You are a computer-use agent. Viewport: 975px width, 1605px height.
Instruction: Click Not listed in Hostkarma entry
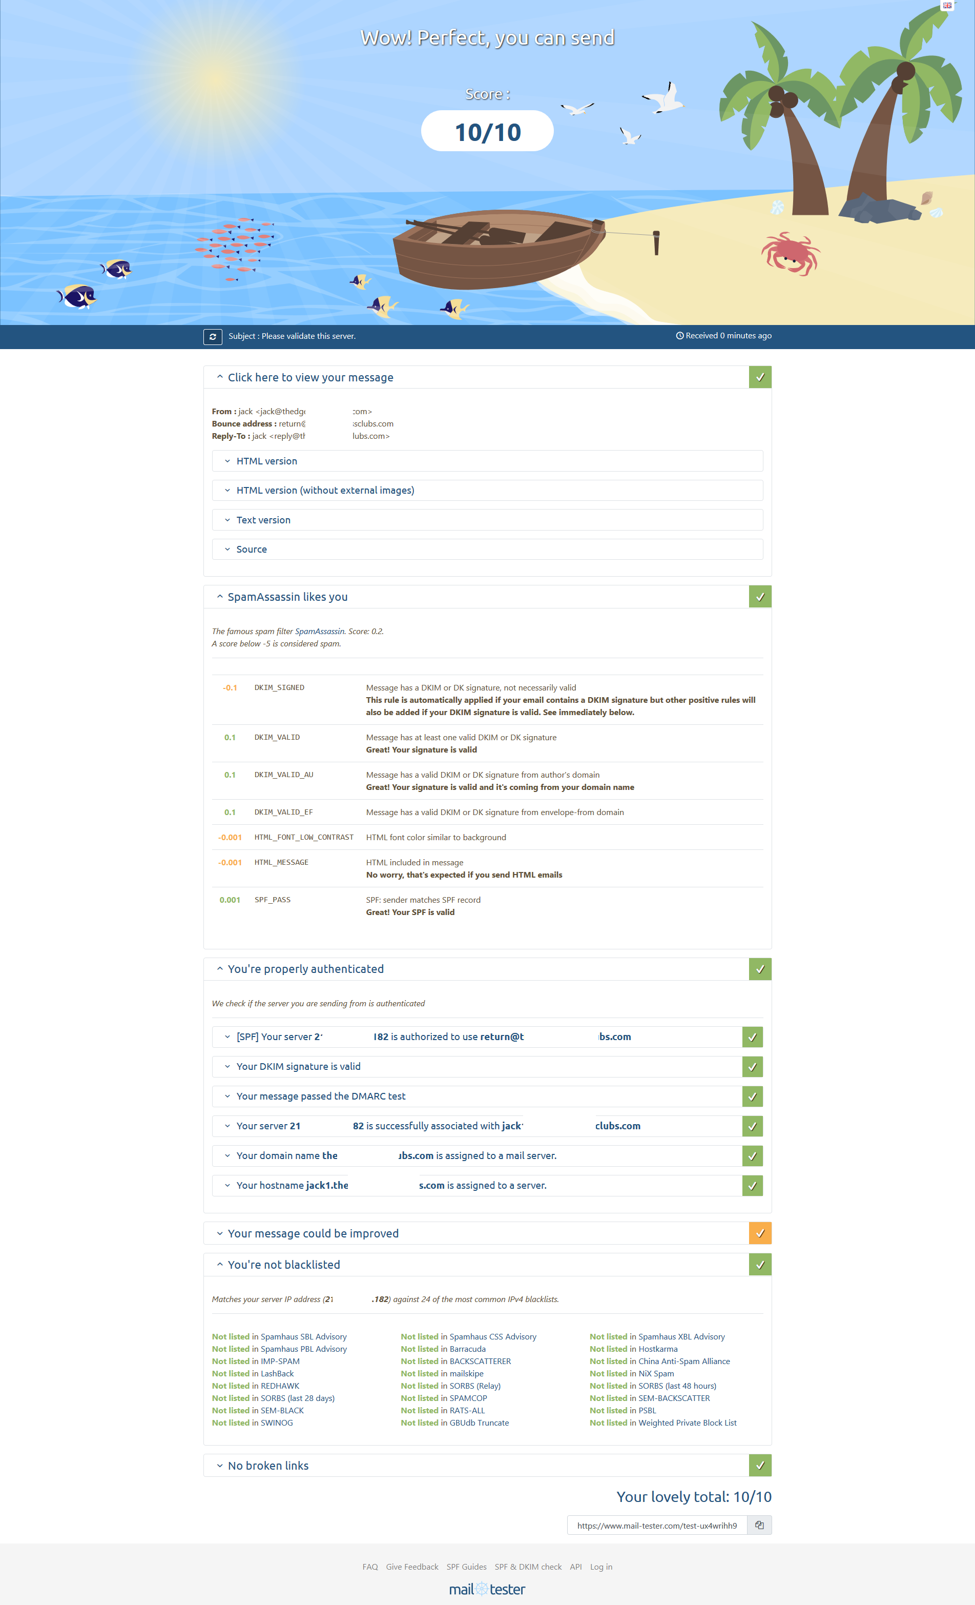[x=633, y=1349]
